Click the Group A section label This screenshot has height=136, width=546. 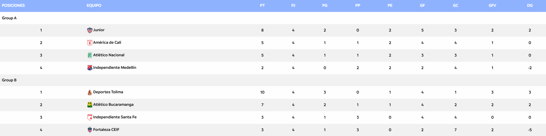tap(9, 18)
